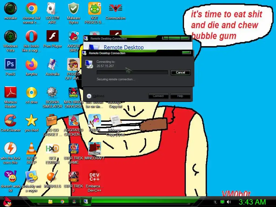Open the 'loldongs - Copy (2).txt' file
The image size is (276, 207).
(x=115, y=125)
